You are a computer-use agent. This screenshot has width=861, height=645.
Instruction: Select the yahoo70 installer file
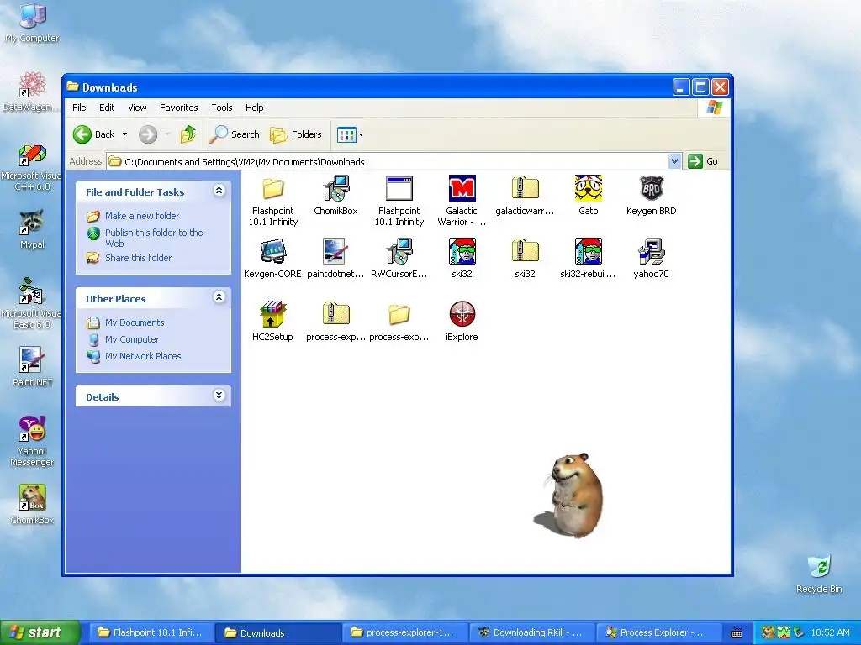[x=652, y=251]
